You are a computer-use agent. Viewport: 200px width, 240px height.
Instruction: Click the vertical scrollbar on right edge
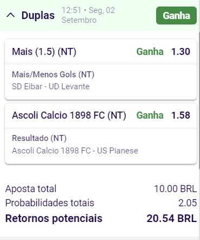[199, 101]
